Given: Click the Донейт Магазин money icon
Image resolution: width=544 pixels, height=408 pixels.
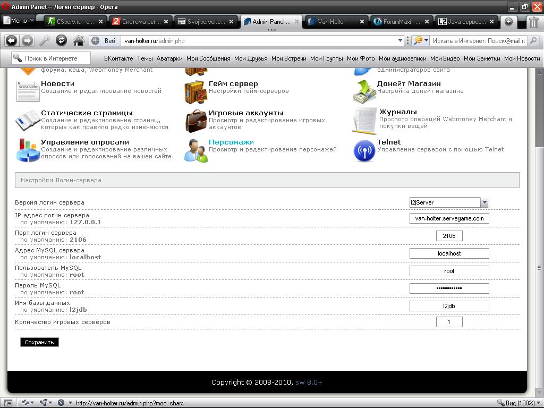Looking at the screenshot, I should pos(364,91).
